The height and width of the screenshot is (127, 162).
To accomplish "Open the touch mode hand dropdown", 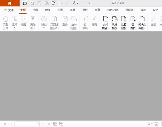I will click(x=76, y=3).
